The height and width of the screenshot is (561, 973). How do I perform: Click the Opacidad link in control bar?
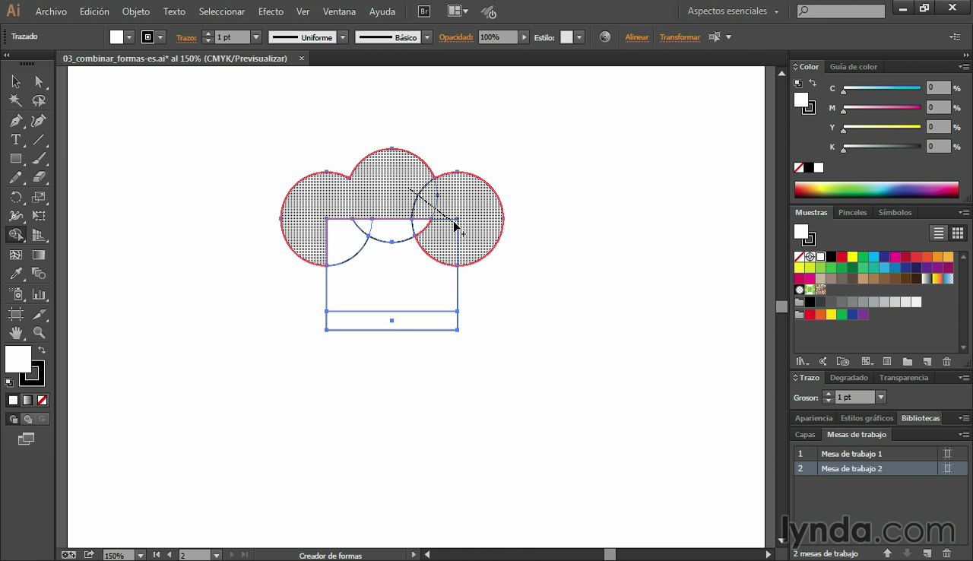click(x=456, y=37)
